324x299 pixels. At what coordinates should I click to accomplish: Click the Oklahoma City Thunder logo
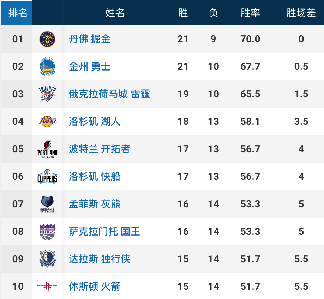47,94
